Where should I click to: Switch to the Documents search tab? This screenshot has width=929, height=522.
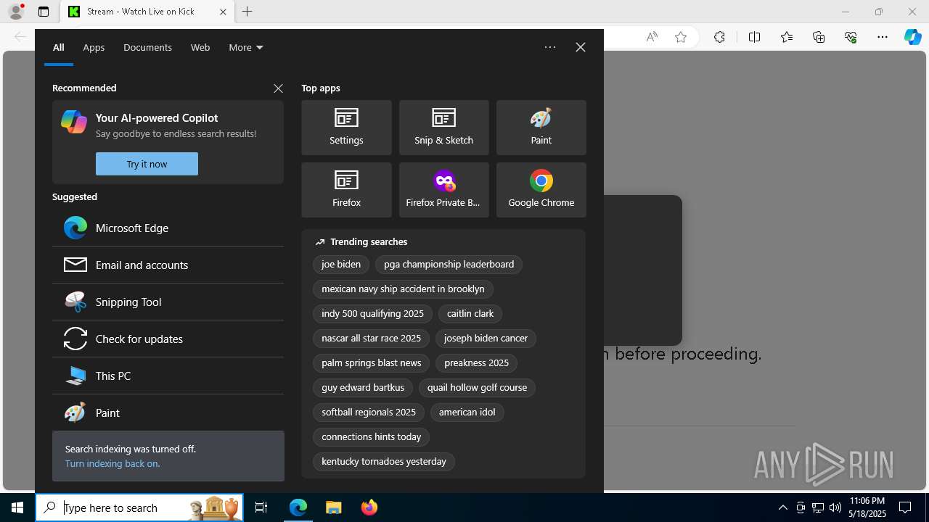(147, 47)
